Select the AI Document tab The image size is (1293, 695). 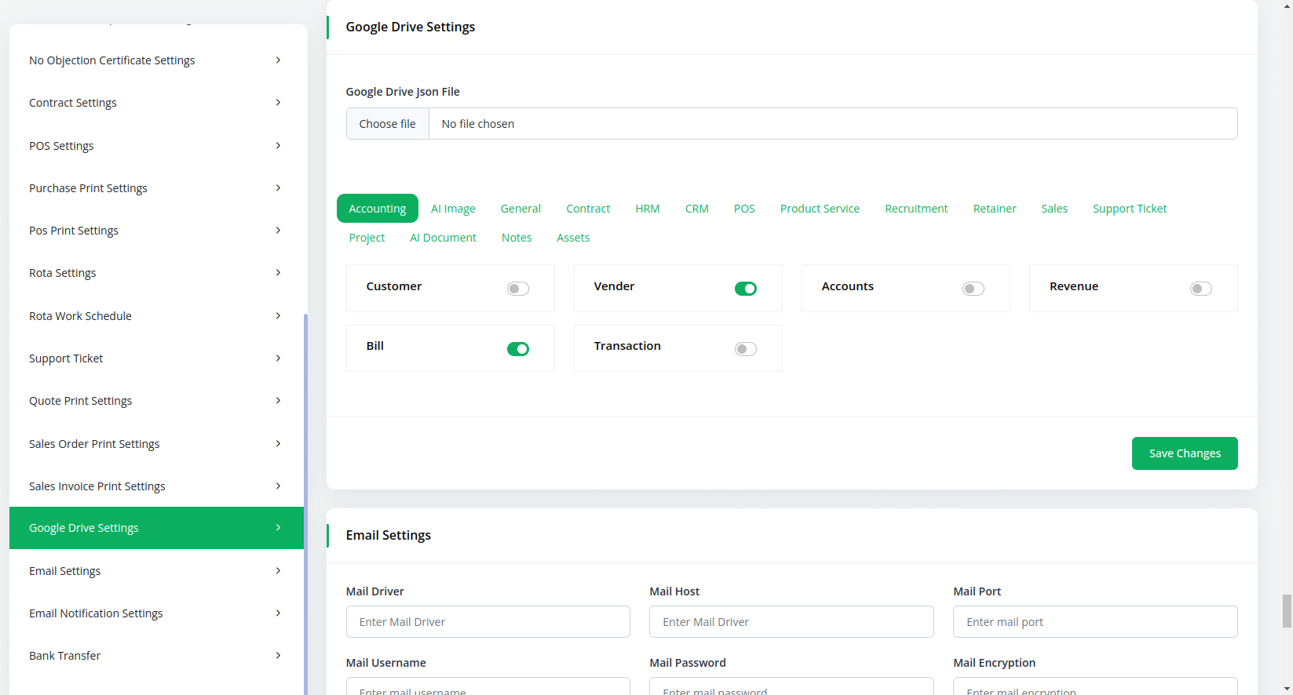[443, 238]
